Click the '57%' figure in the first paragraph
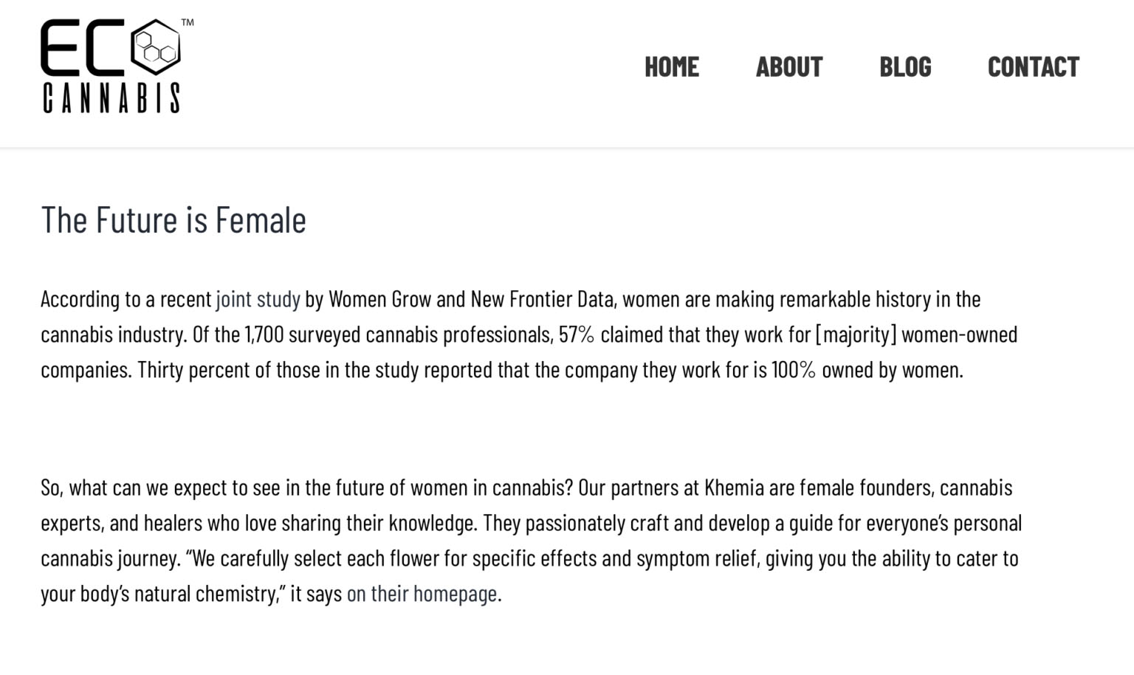Viewport: 1134px width, 675px height. point(577,335)
